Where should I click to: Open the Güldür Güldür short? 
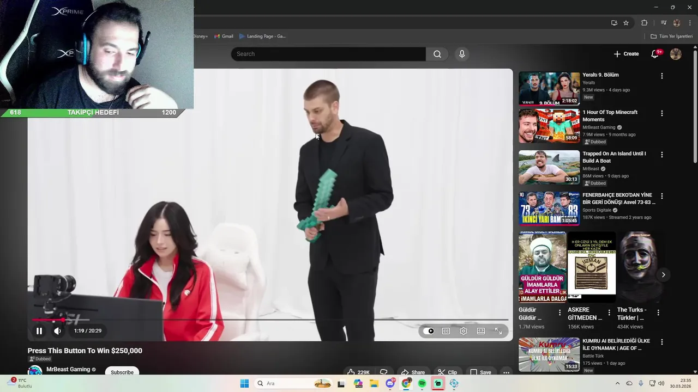pos(543,267)
